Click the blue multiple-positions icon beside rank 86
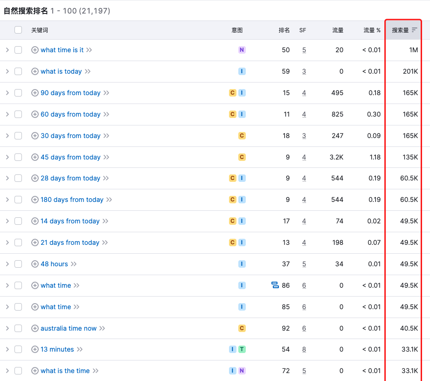Screen dimensions: 430x381 pyautogui.click(x=276, y=285)
